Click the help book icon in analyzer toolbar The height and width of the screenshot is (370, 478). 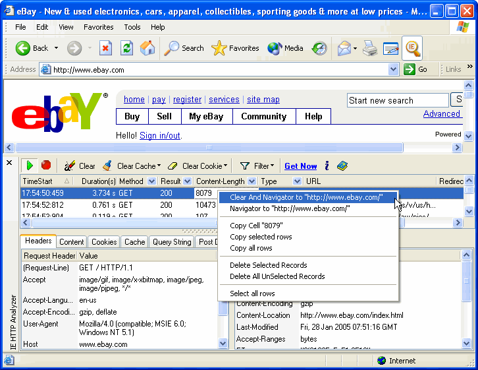pos(342,166)
